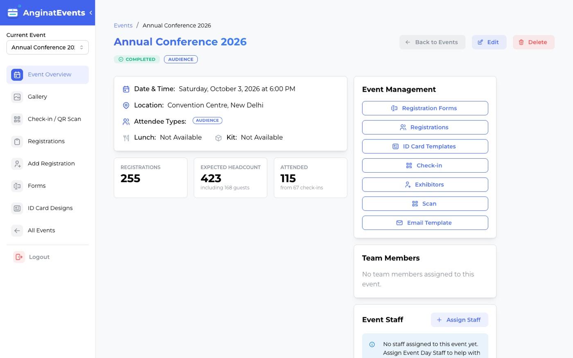573x358 pixels.
Task: Click Check-in button in Event Management
Action: [425, 166]
